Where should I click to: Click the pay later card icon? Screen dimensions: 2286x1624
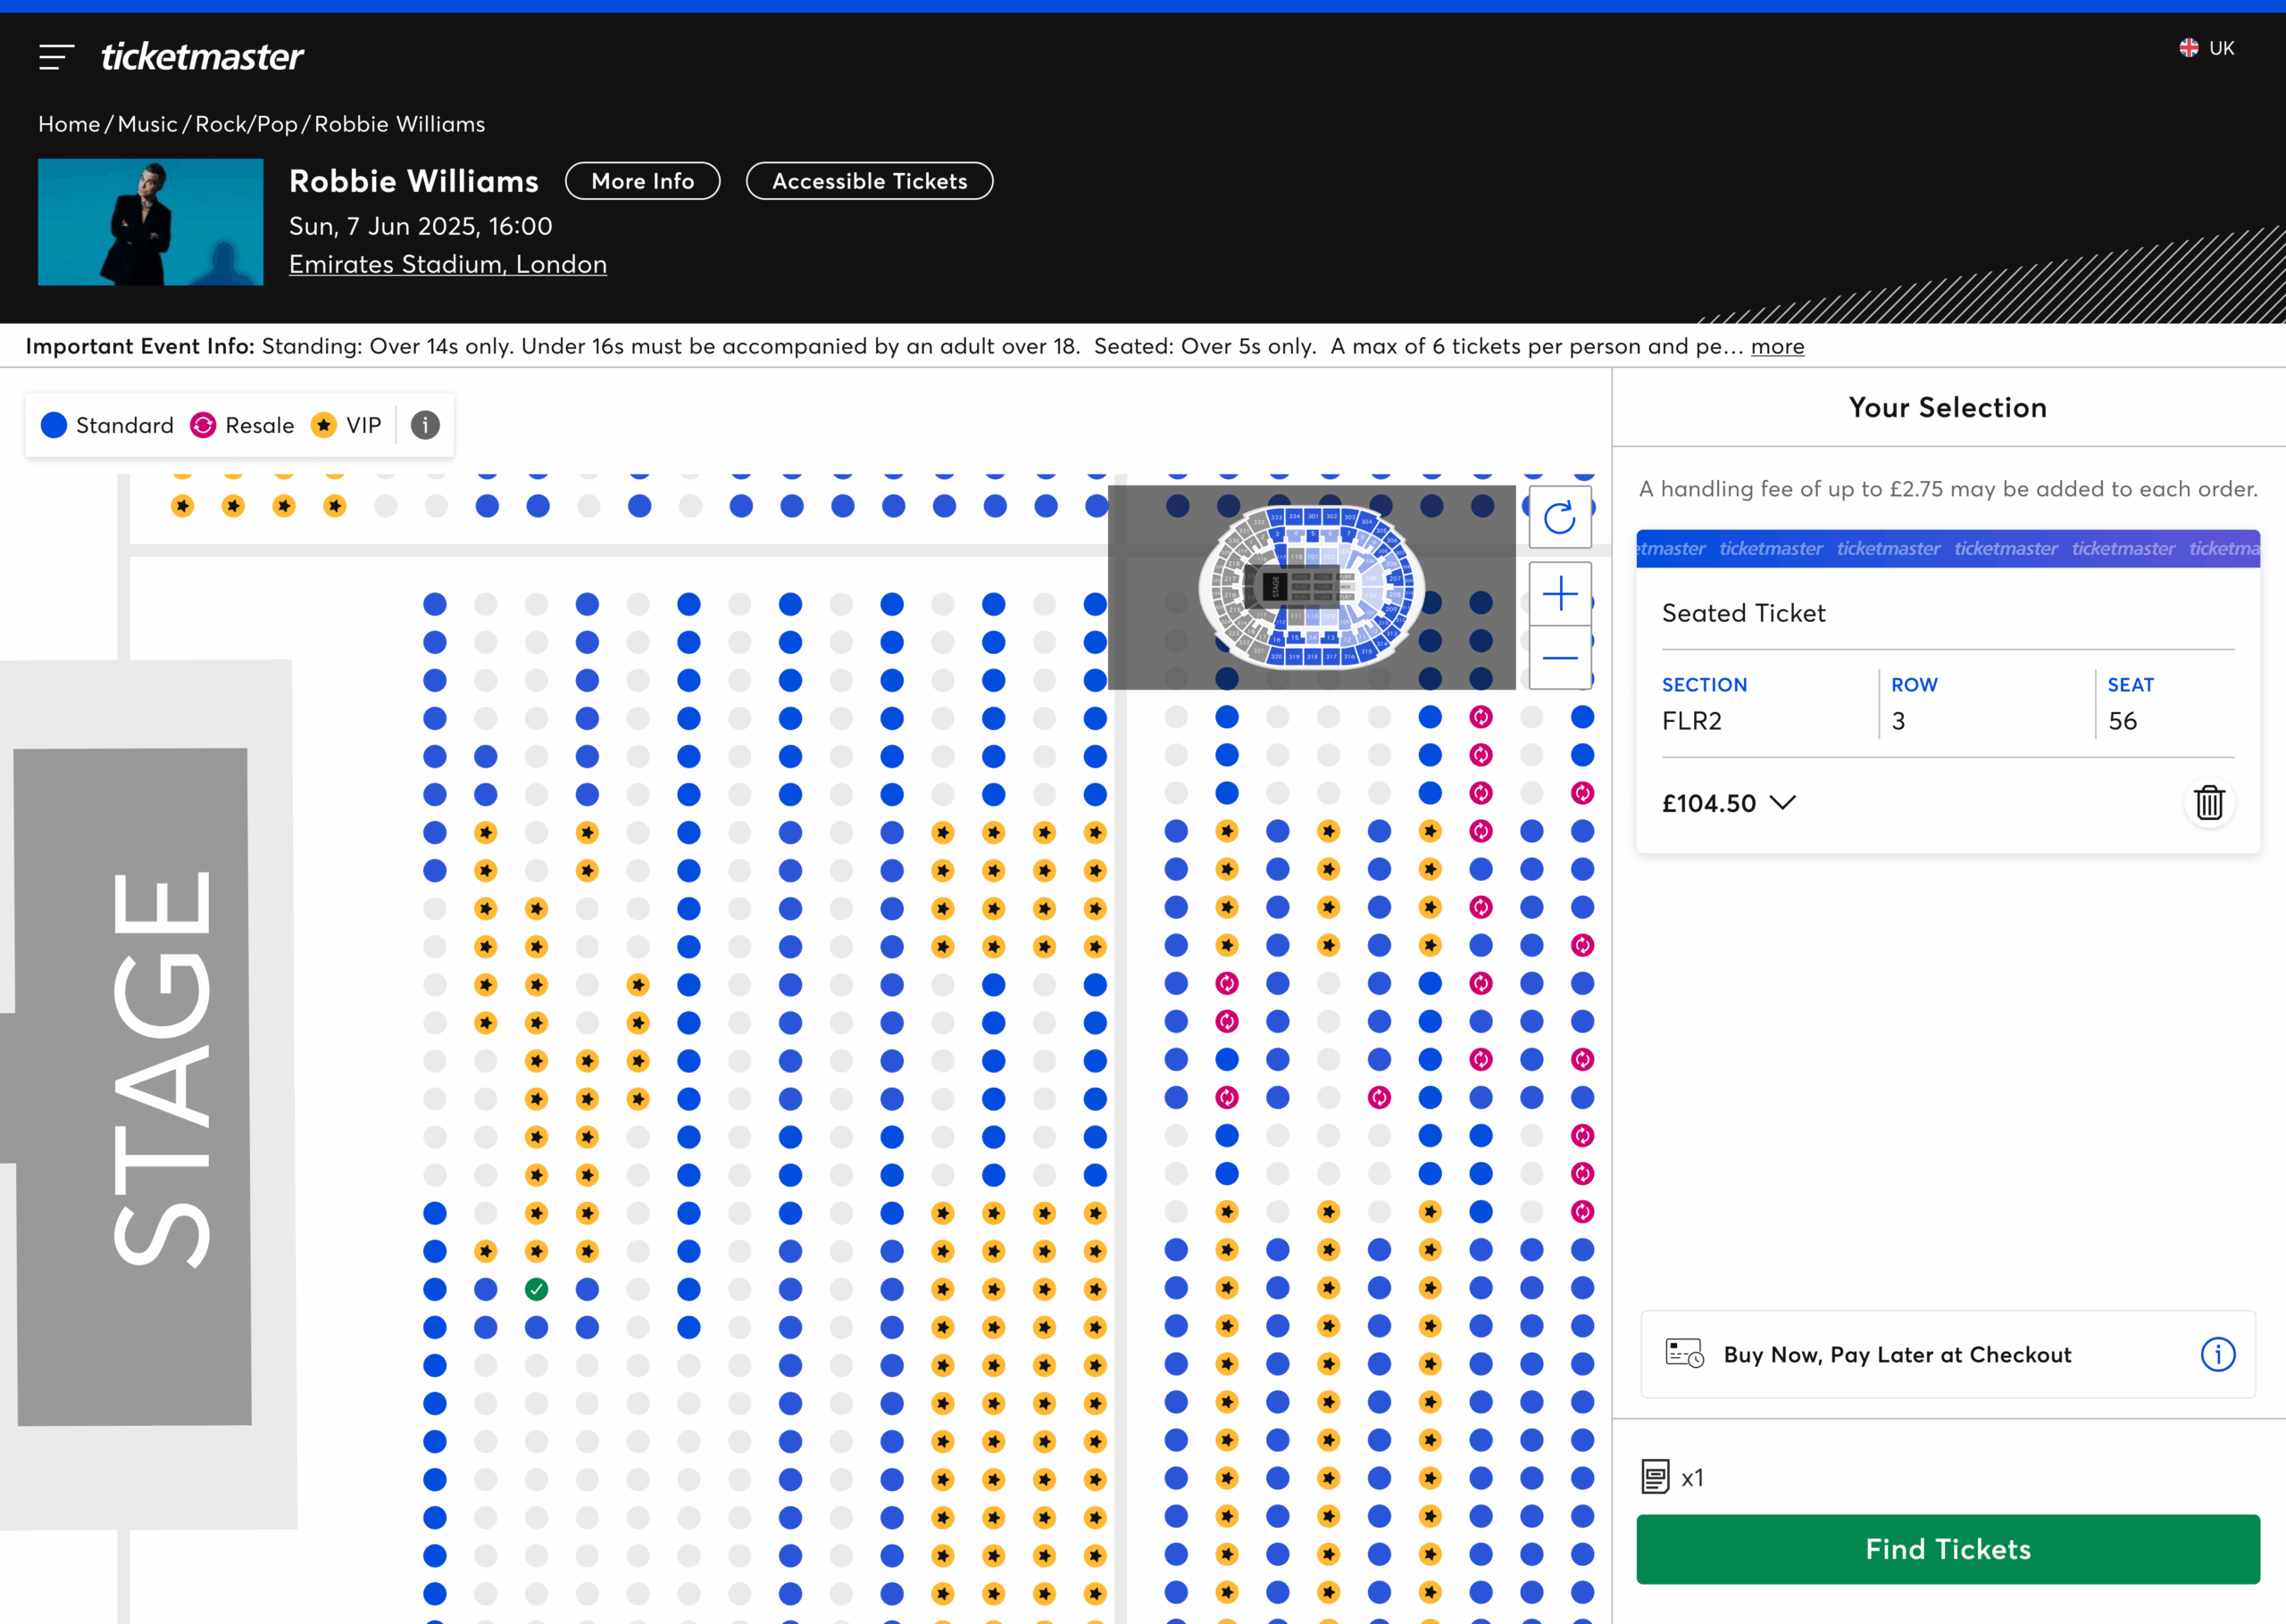(1685, 1353)
